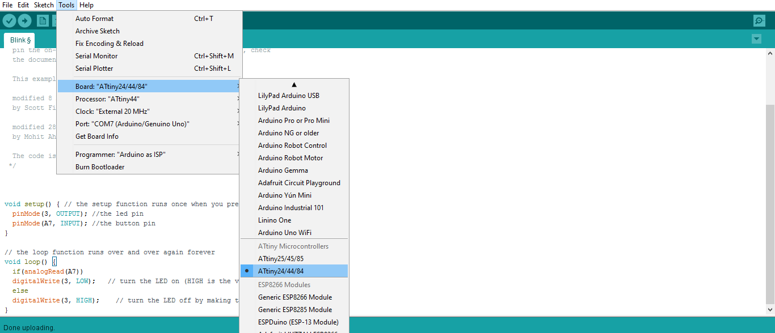Viewport: 775px width, 333px height.
Task: Click editor scrollbar down arrow
Action: pyautogui.click(x=770, y=310)
